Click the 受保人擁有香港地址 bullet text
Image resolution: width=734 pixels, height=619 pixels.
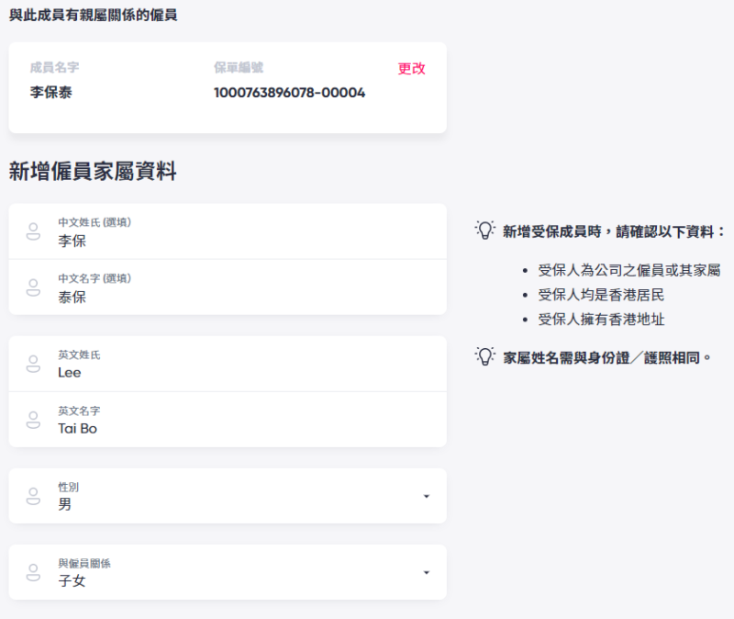pyautogui.click(x=601, y=320)
